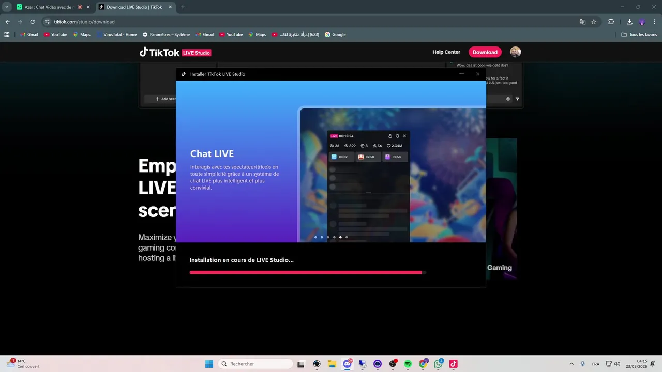Switch input language from FRA
Screen dimensions: 662x372
coord(596,364)
